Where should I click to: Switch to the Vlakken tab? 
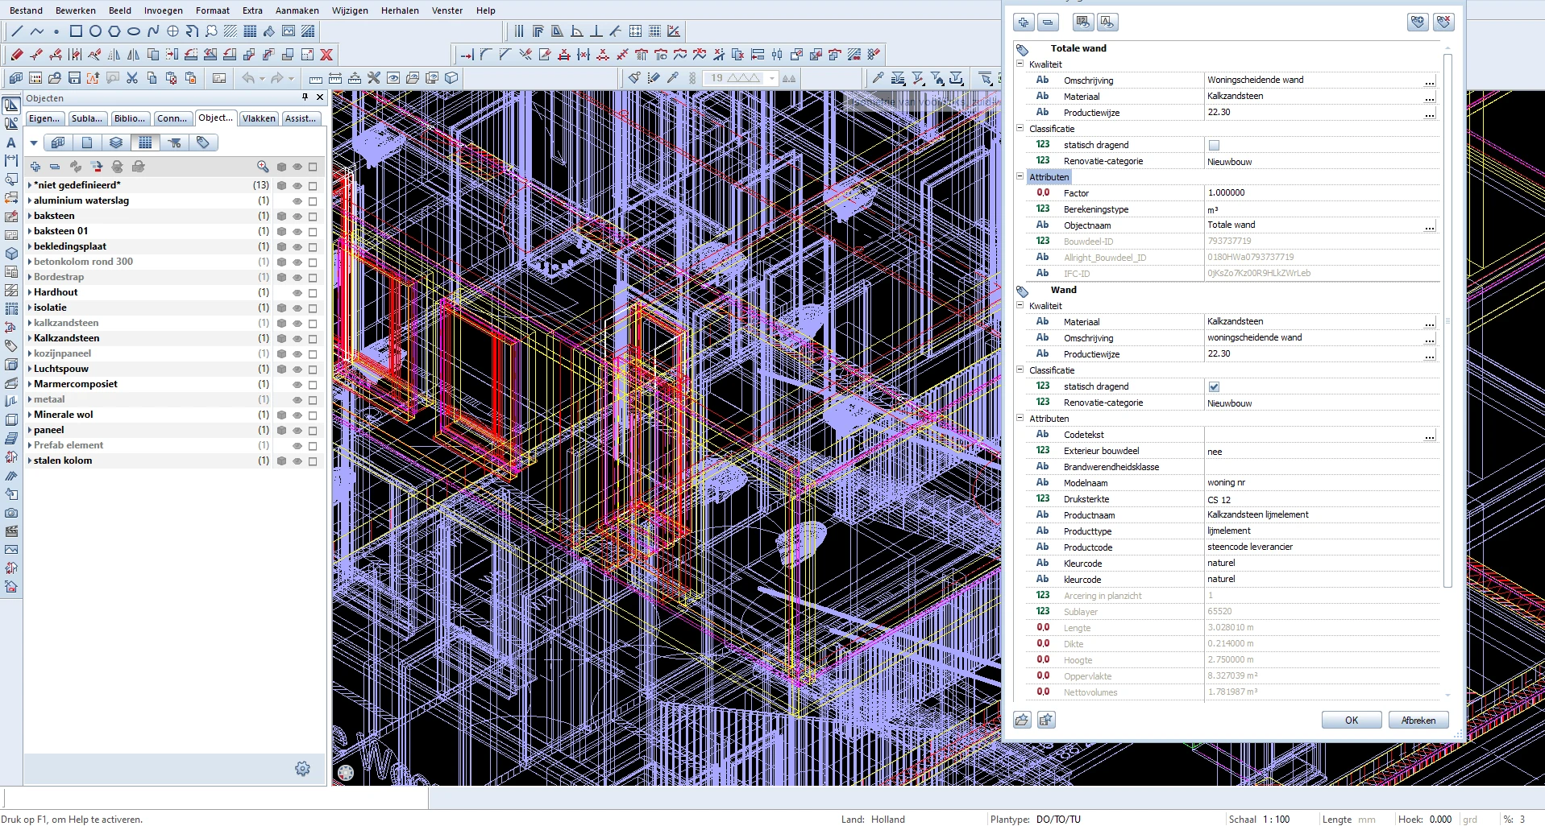259,118
